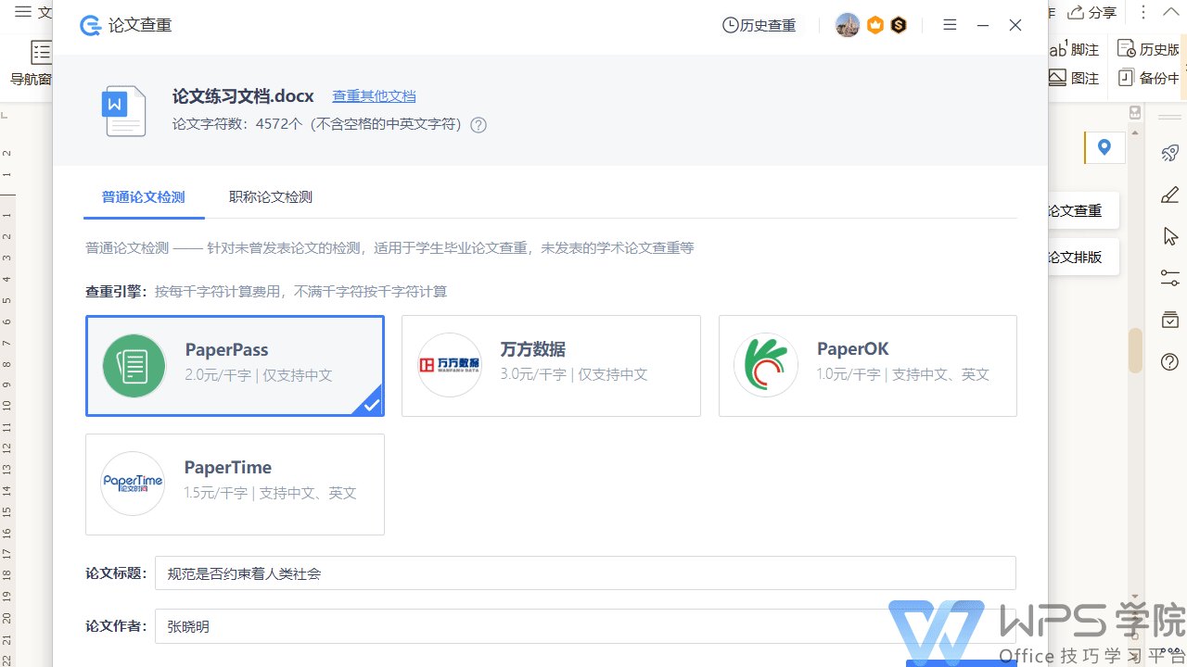1187x667 pixels.
Task: Click the rocket icon in right sidebar
Action: click(1170, 153)
